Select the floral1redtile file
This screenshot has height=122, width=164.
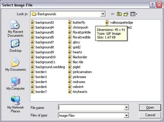tap(79, 37)
